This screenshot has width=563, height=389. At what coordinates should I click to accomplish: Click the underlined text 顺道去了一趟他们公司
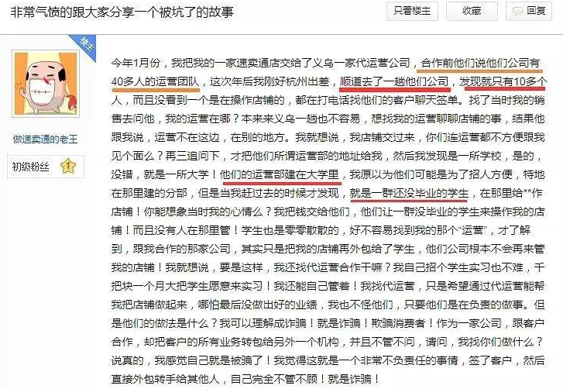[x=394, y=81]
